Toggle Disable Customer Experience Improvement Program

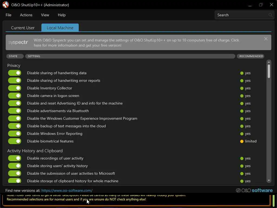pos(15,118)
